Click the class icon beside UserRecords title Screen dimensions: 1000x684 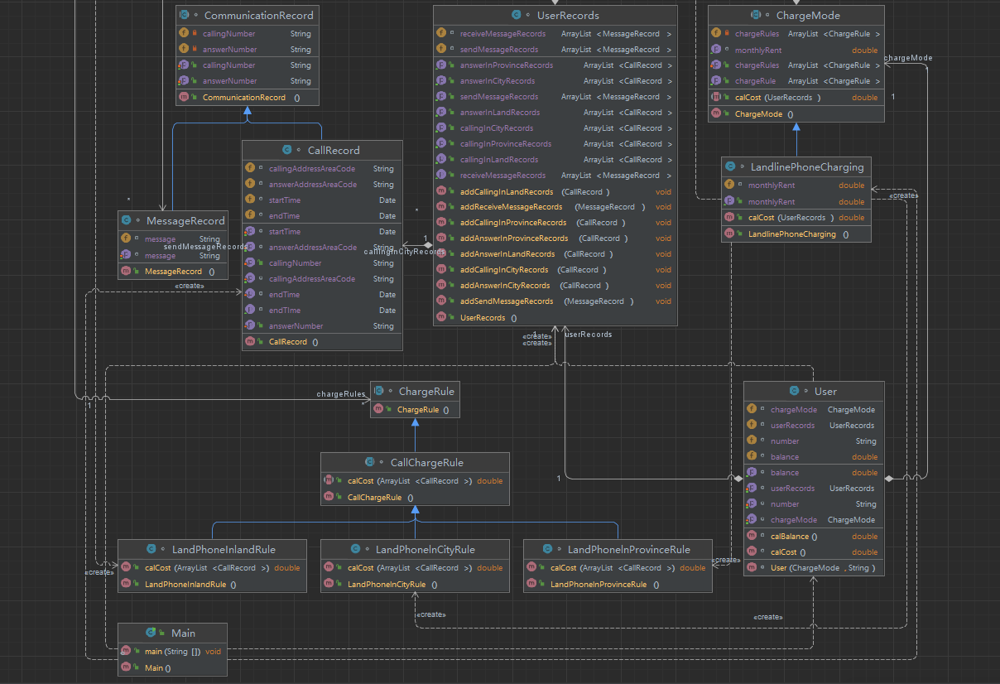(517, 15)
